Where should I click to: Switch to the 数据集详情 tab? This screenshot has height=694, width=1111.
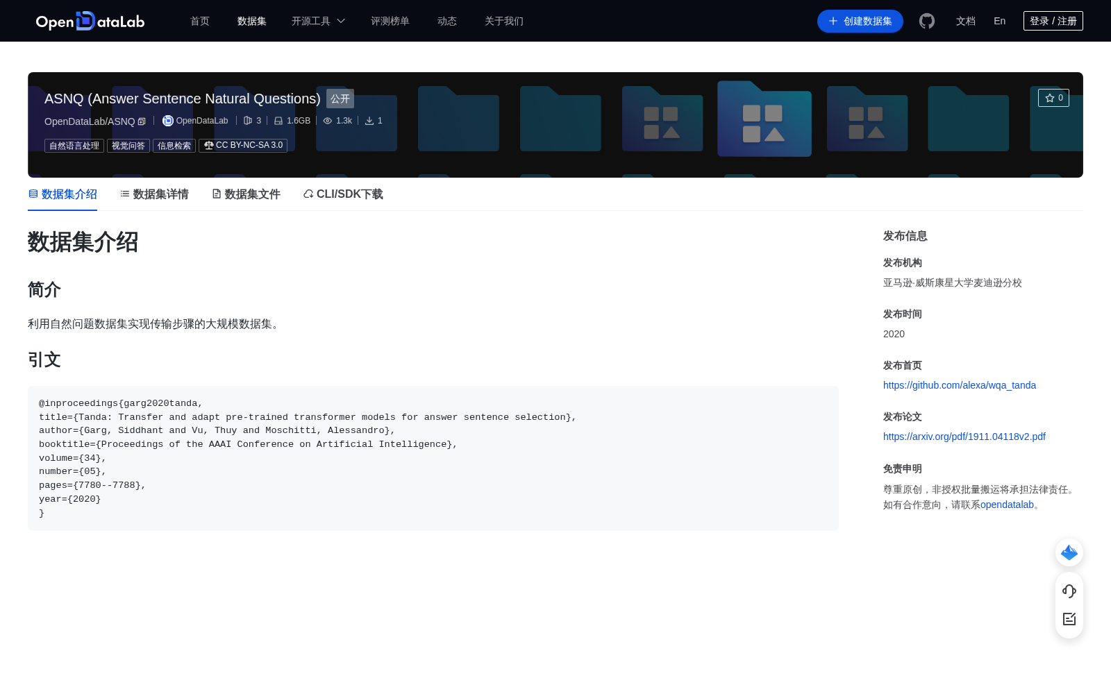pos(154,194)
